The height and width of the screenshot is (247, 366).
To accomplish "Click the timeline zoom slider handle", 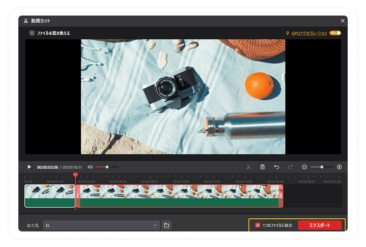I will pos(322,167).
